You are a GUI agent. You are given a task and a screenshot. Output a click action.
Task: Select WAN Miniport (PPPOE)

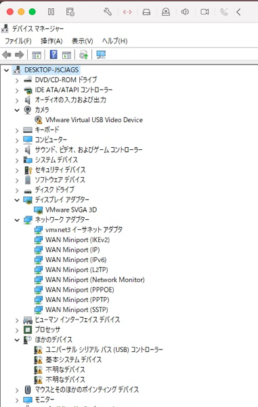point(80,290)
